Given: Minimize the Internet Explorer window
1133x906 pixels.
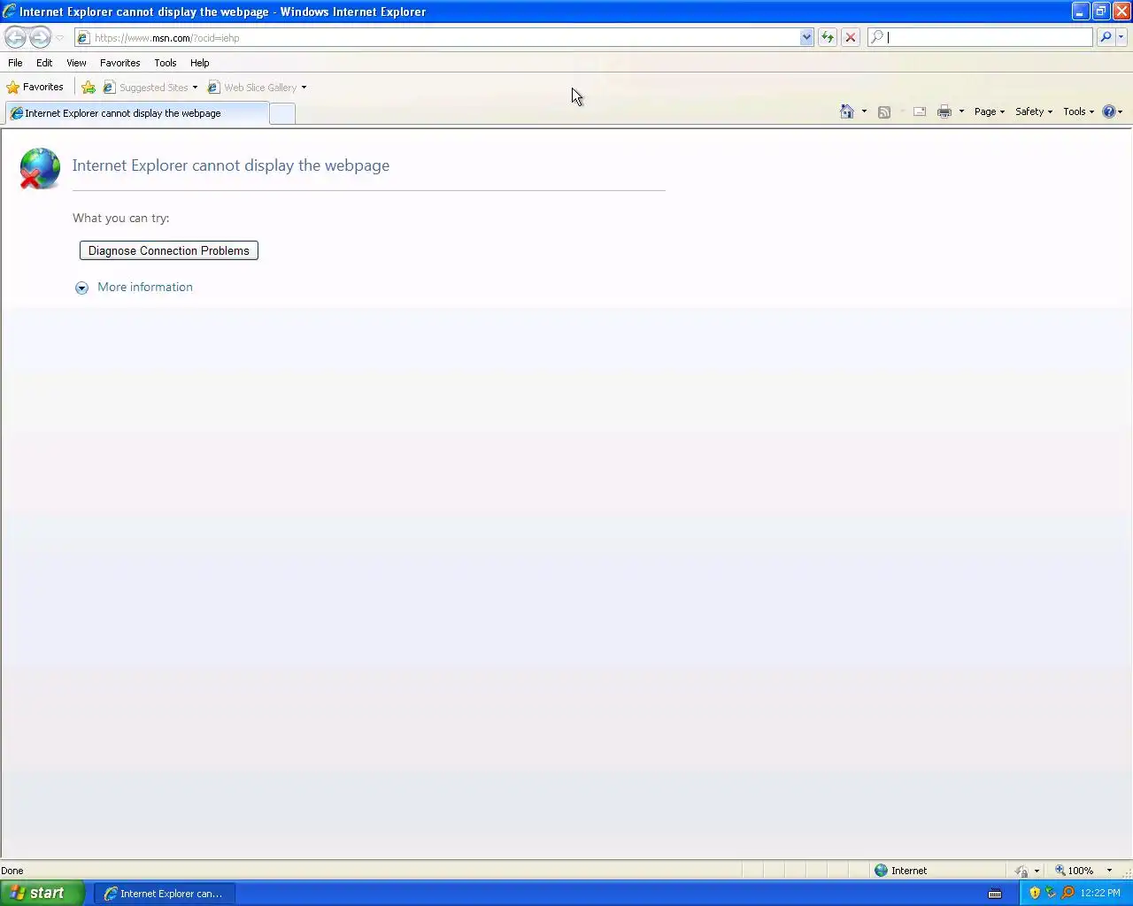Looking at the screenshot, I should click(x=1081, y=12).
